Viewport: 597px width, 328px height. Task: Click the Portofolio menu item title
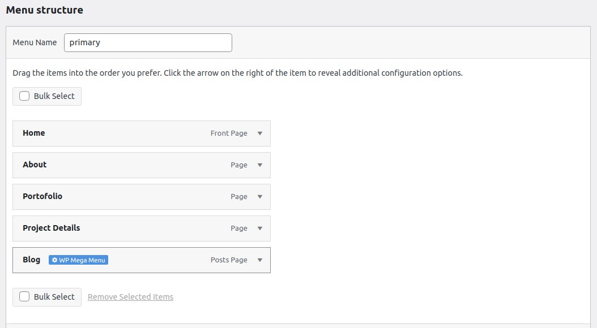[x=42, y=196]
